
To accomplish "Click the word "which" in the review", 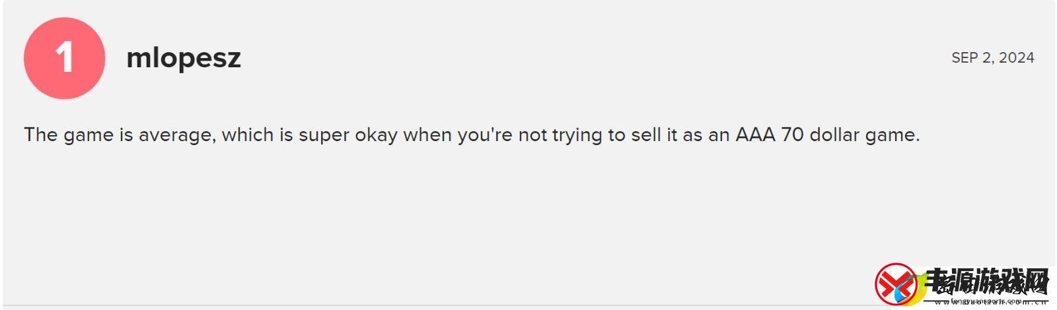I will tap(247, 135).
